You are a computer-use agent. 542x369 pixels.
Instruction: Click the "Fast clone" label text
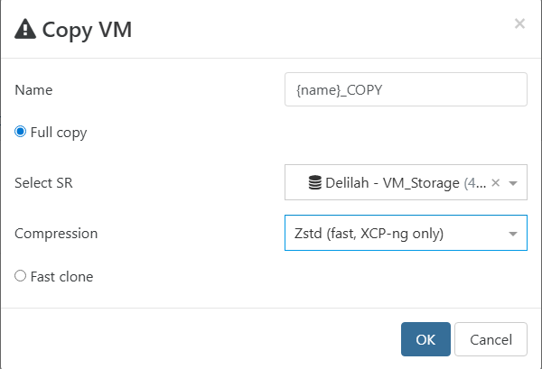tap(61, 277)
